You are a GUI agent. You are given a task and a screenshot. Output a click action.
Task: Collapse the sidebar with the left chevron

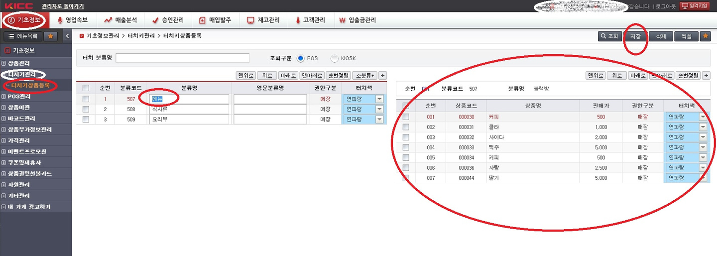click(67, 36)
